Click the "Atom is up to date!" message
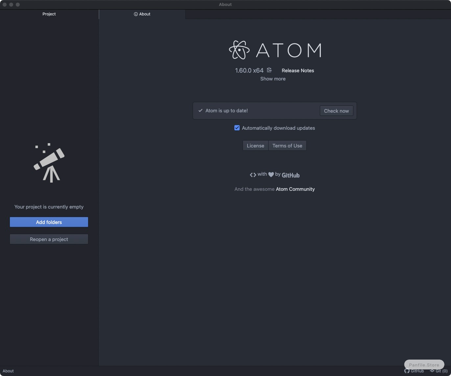Screen dimensions: 451x376 pyautogui.click(x=226, y=111)
